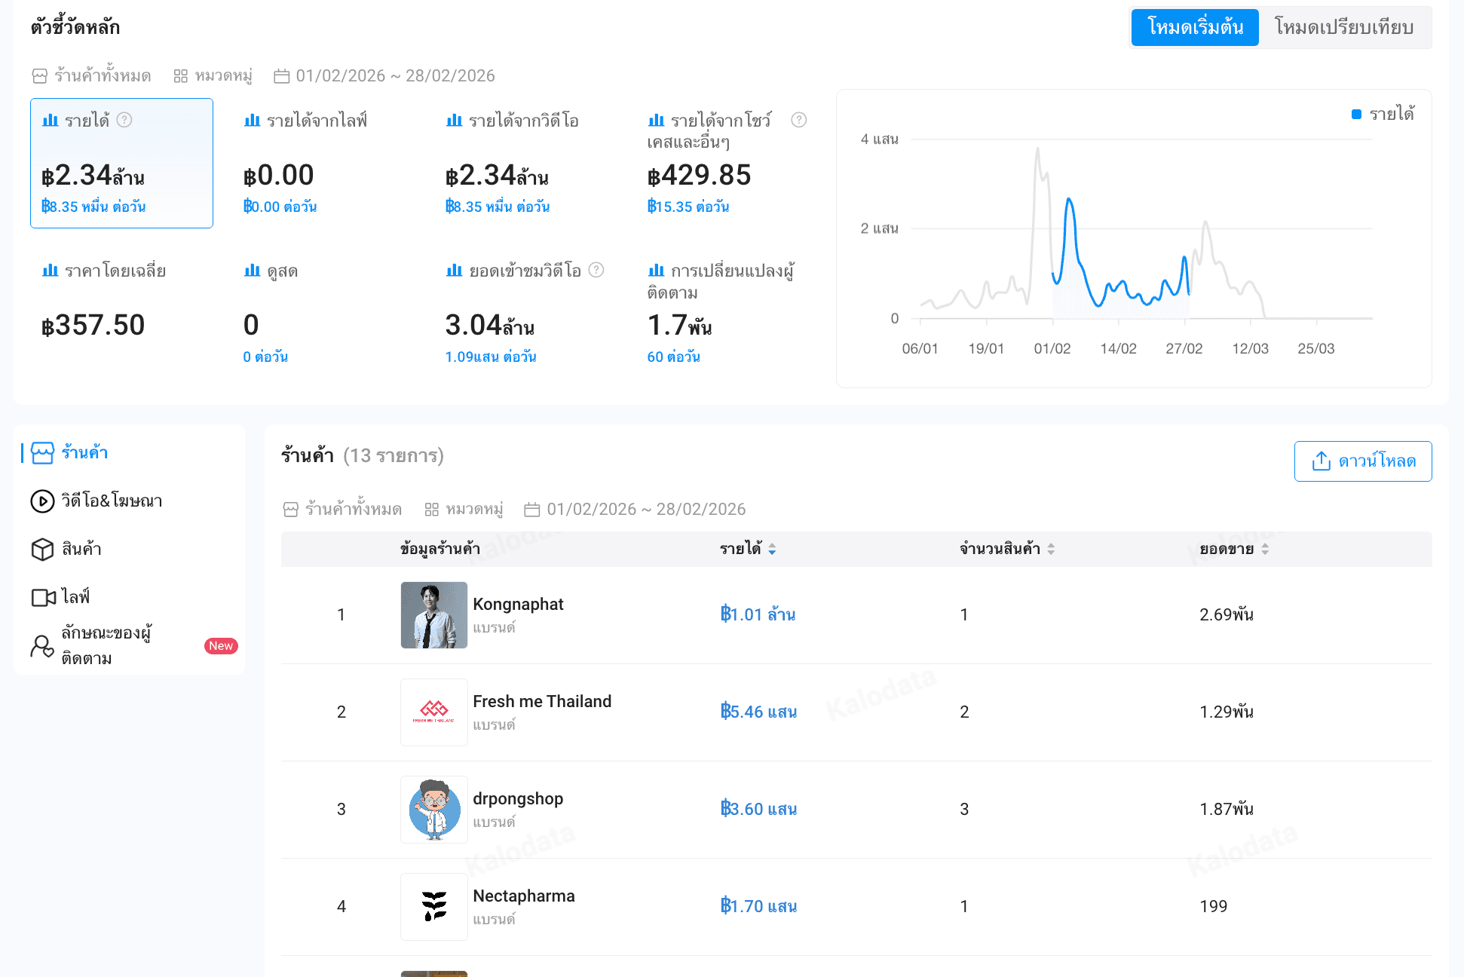
Task: Click drpongshop cartoon doctor thumbnail
Action: 434,810
